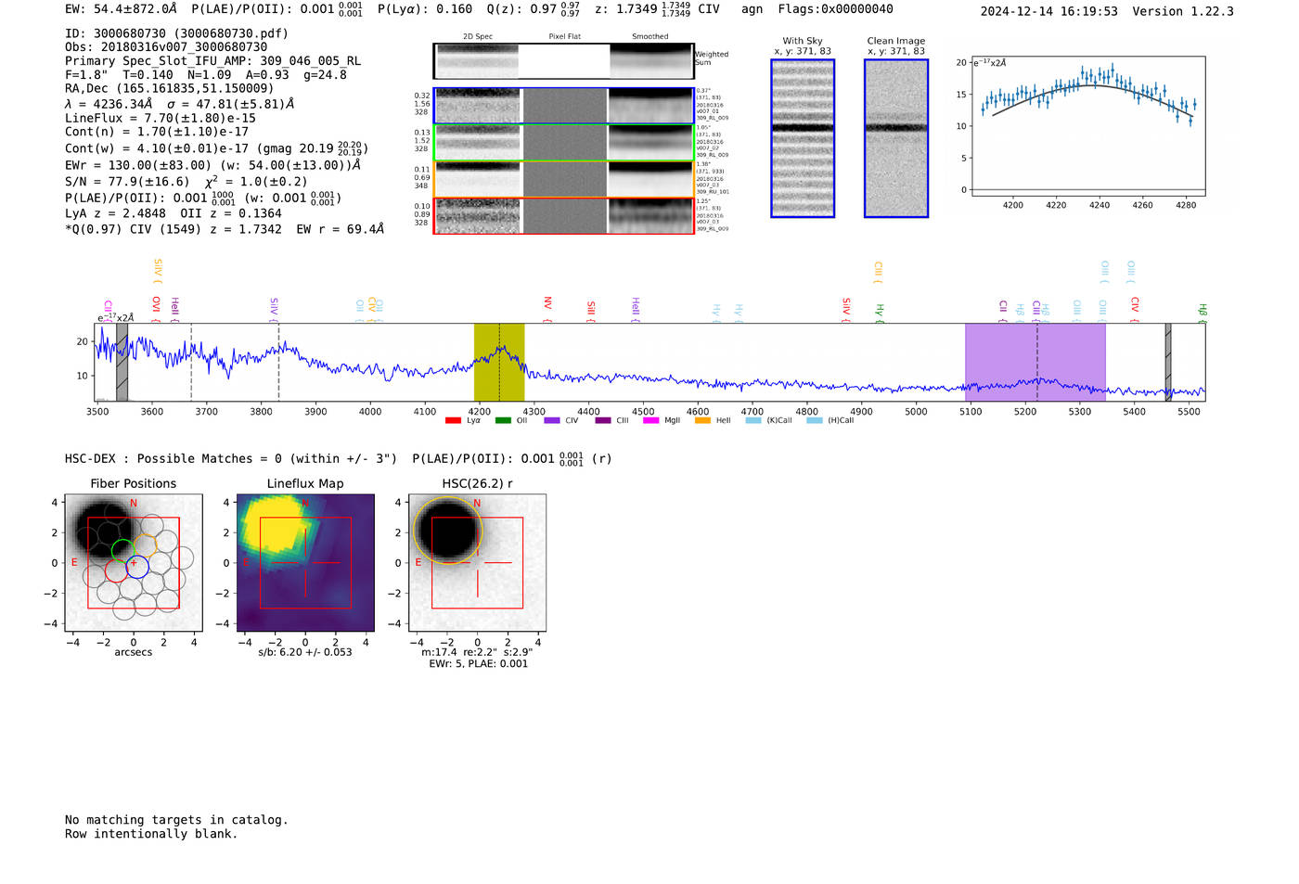Click the orange HeII legend swatch
1299x884 pixels.
click(702, 420)
